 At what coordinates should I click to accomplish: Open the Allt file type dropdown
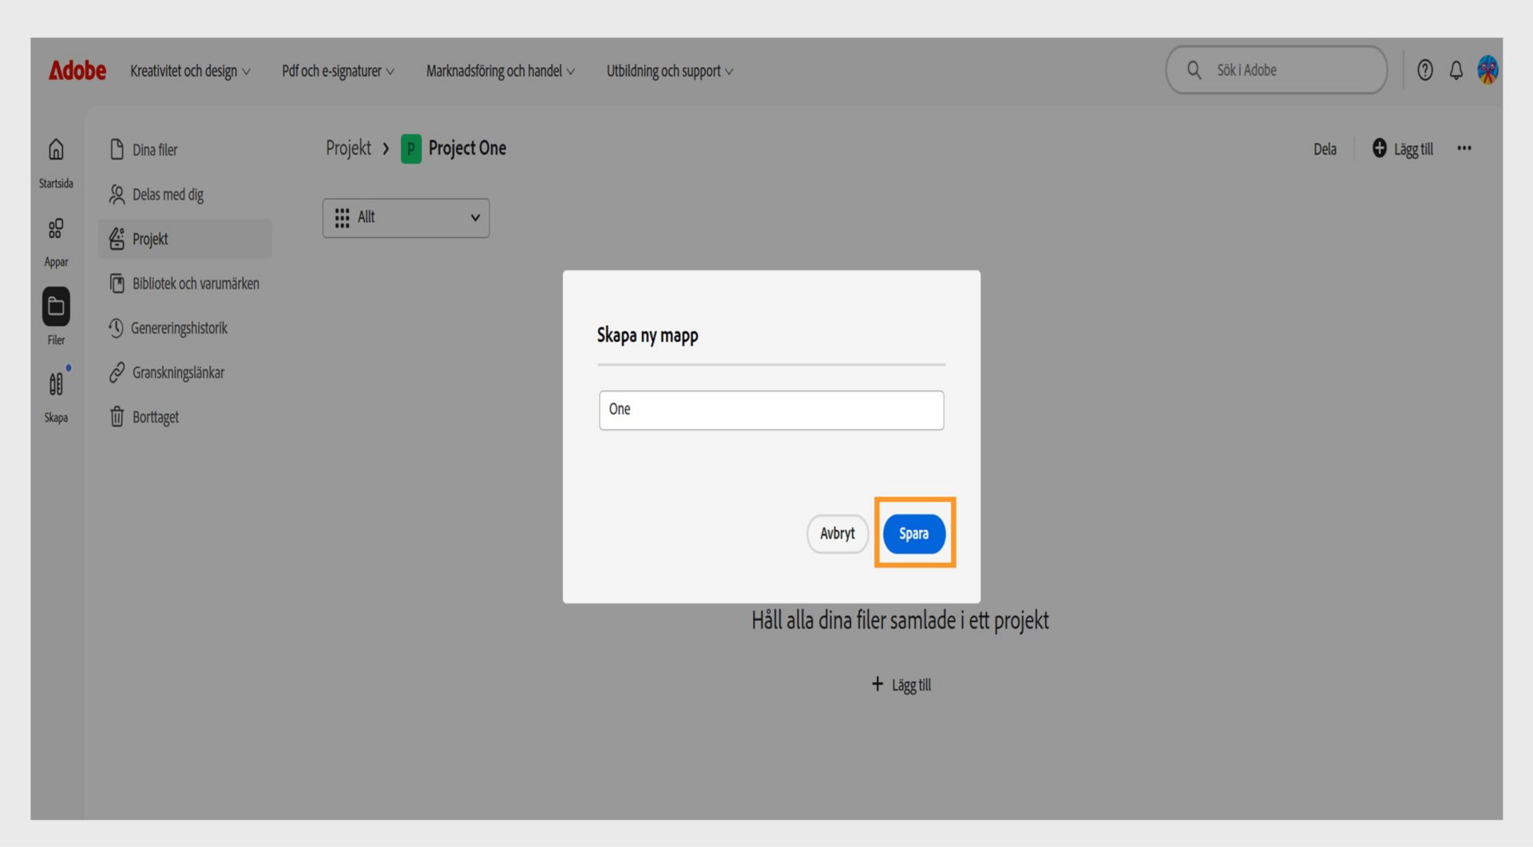tap(406, 217)
